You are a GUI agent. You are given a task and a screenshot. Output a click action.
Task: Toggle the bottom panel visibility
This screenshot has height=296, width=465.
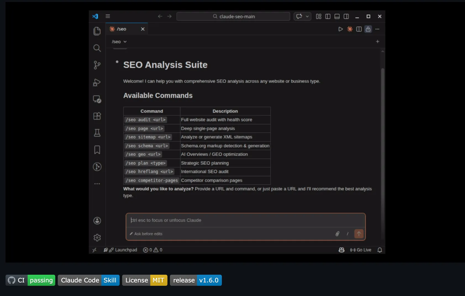point(337,16)
